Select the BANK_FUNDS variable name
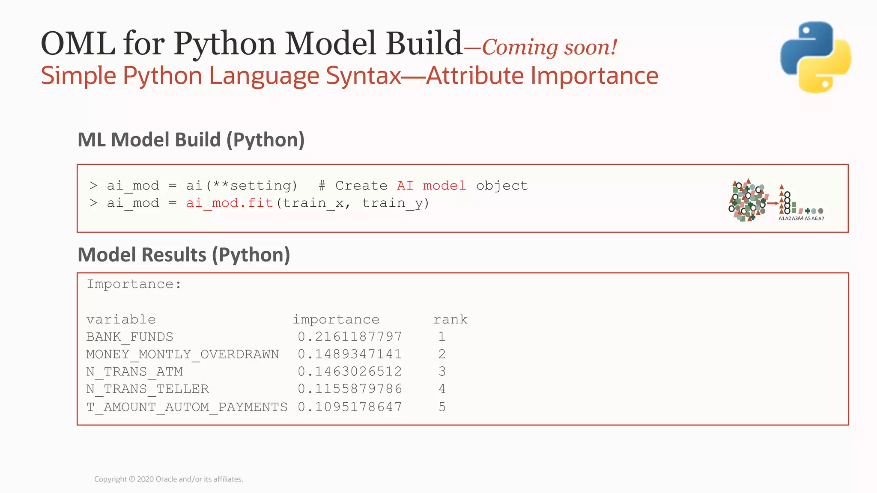This screenshot has height=493, width=877. pos(130,337)
